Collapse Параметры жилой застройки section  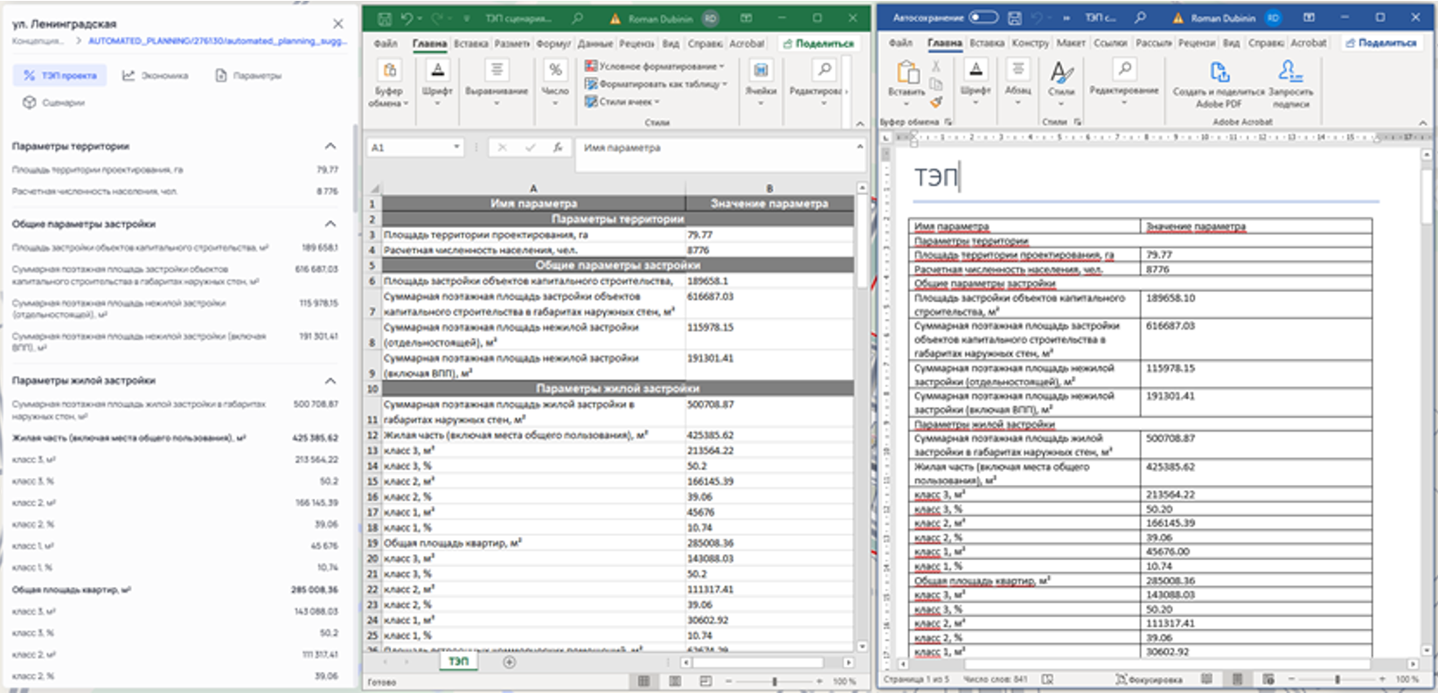pos(330,380)
